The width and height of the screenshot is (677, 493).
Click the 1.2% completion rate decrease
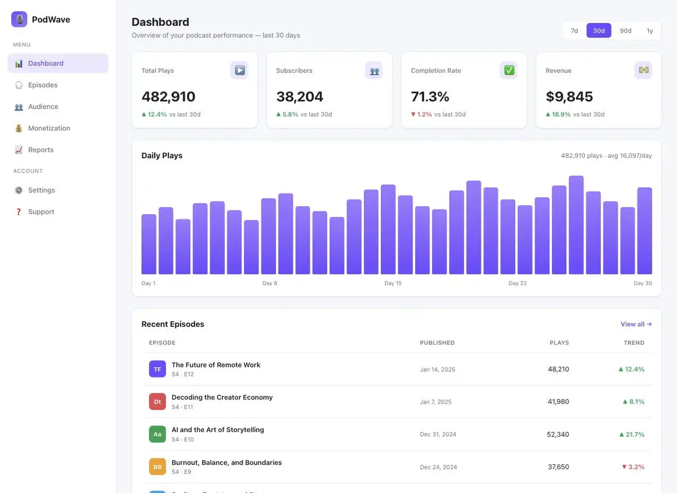pos(421,114)
